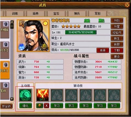The width and height of the screenshot is (131, 117).
Task: Click the gold coin badge on portrait
Action: coord(45,23)
